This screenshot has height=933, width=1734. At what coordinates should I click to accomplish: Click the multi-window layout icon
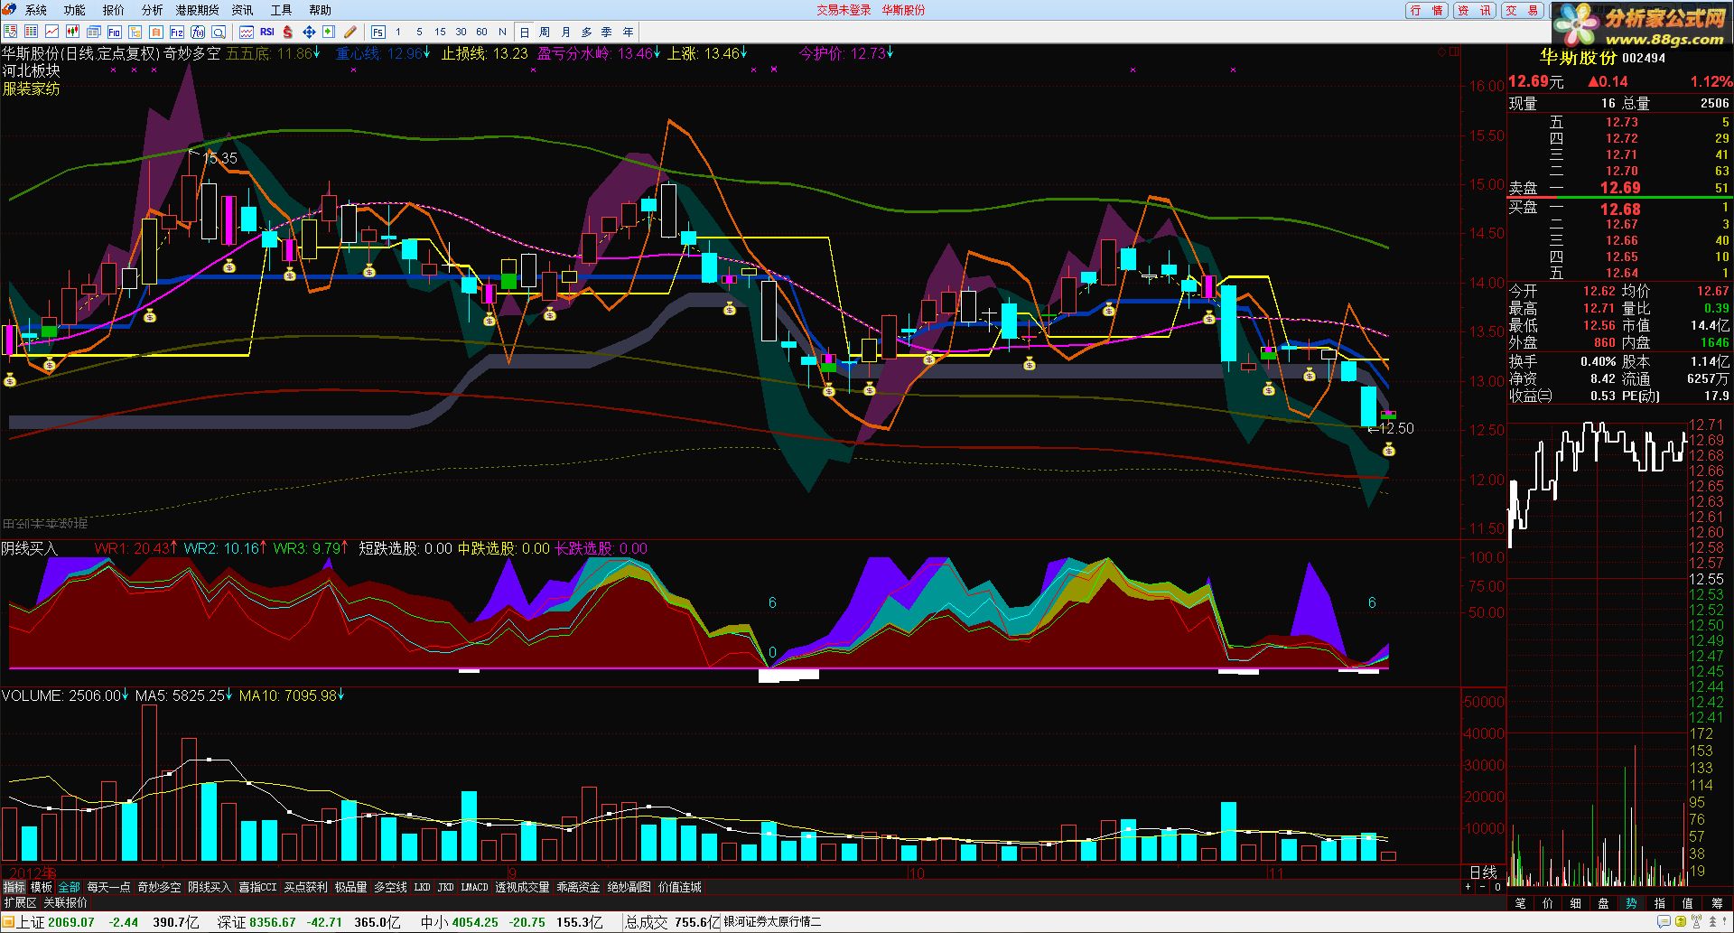pos(93,32)
